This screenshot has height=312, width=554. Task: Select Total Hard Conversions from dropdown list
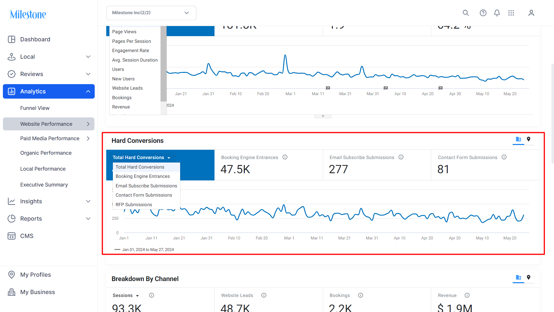[146, 167]
